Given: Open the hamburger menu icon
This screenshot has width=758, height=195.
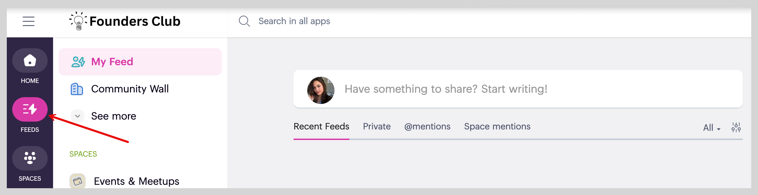Looking at the screenshot, I should point(29,21).
